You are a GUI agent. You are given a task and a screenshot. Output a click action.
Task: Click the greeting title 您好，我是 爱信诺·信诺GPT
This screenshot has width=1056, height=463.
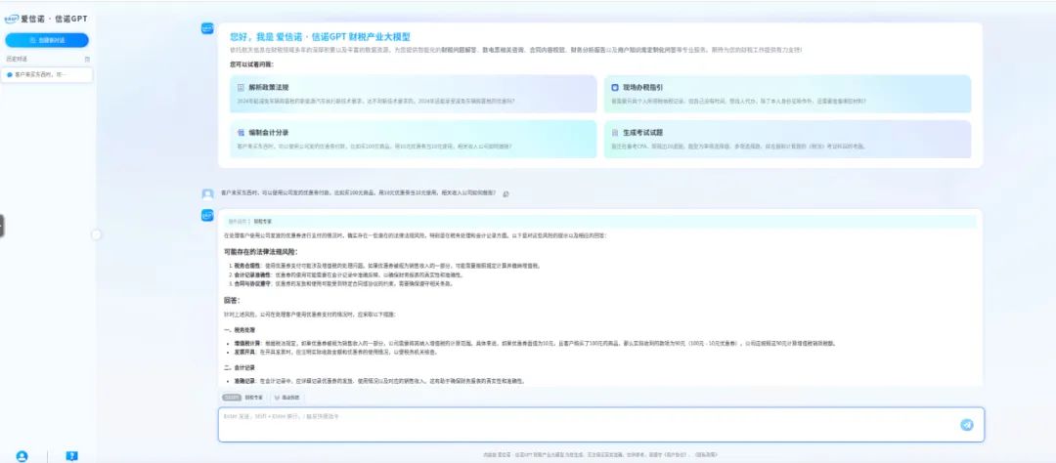point(321,37)
